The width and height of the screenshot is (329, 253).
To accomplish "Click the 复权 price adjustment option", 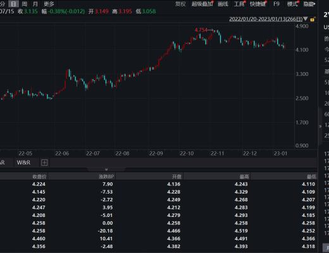I will click(x=180, y=4).
